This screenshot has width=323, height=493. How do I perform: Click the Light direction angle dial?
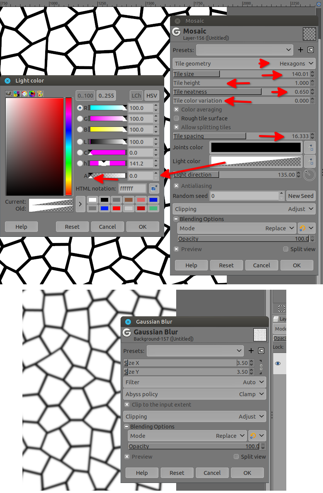pyautogui.click(x=309, y=175)
